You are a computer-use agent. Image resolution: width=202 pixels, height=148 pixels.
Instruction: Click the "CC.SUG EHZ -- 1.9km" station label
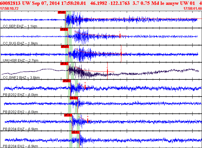20,43
